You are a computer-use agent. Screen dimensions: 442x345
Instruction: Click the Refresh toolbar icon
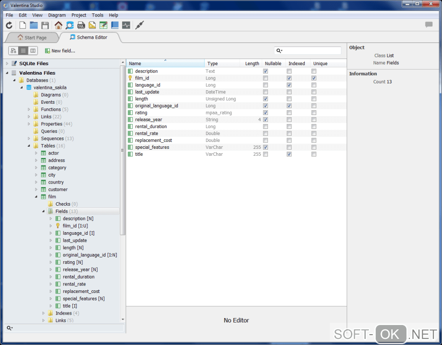[x=9, y=26]
